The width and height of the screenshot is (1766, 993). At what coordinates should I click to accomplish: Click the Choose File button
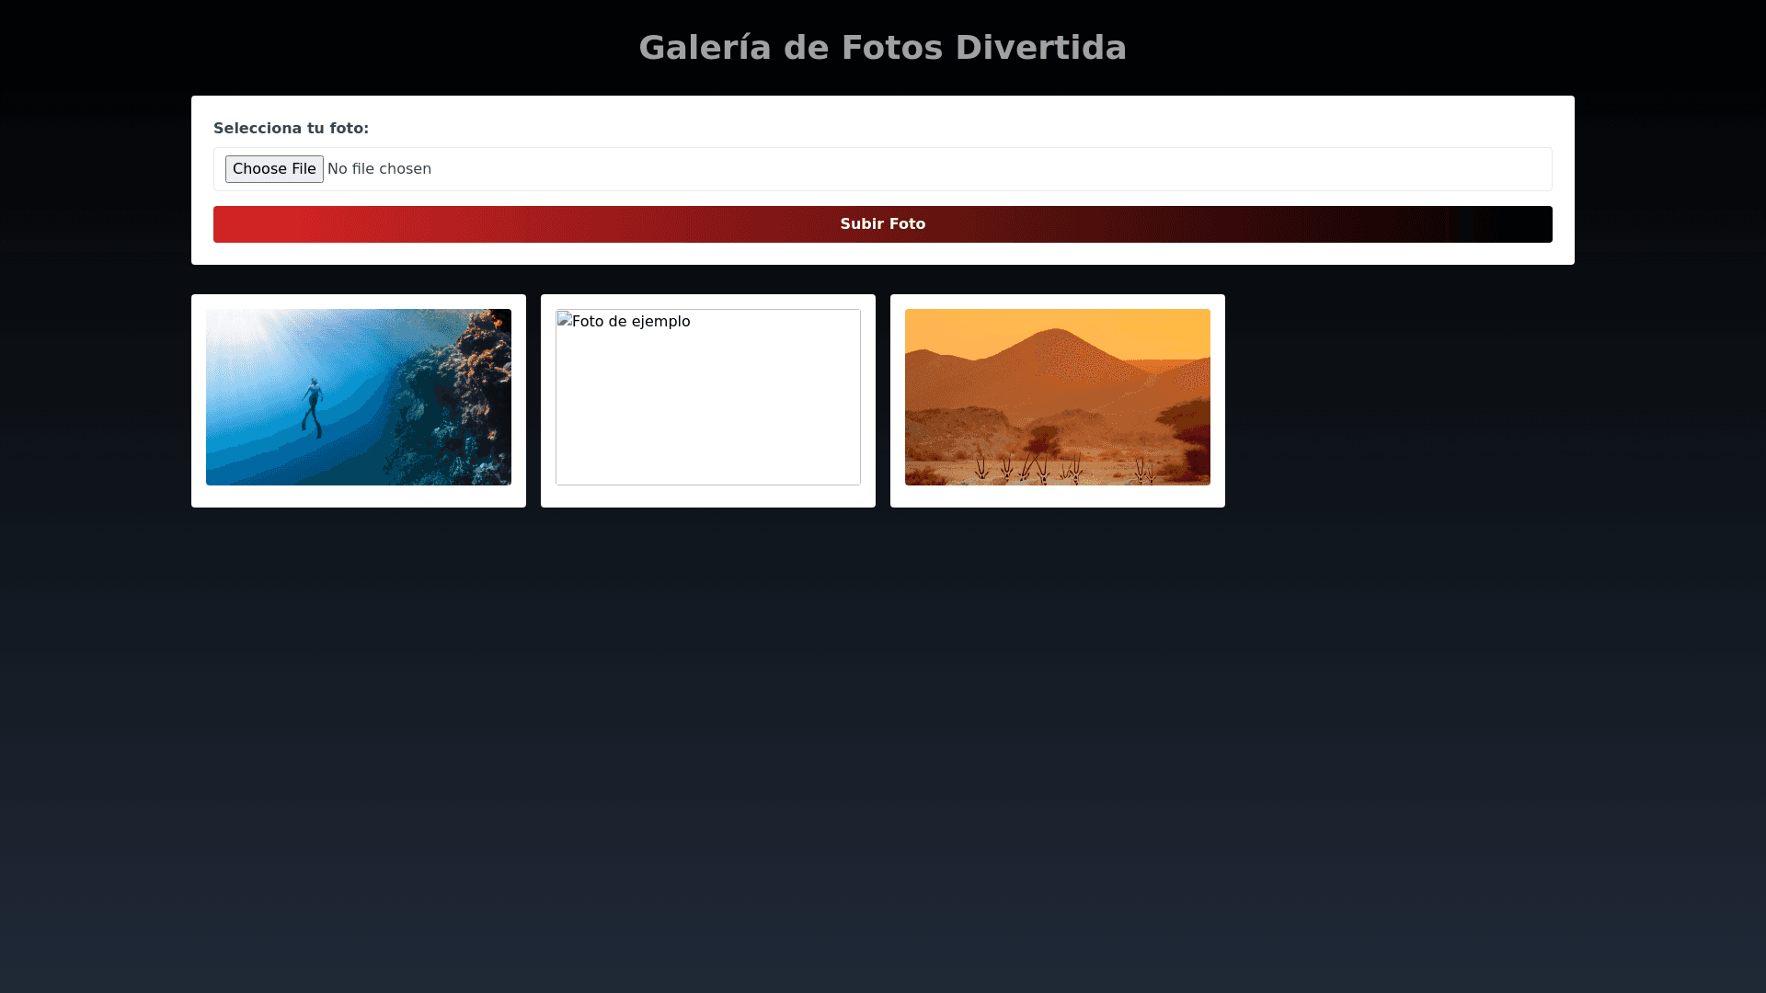click(x=274, y=169)
